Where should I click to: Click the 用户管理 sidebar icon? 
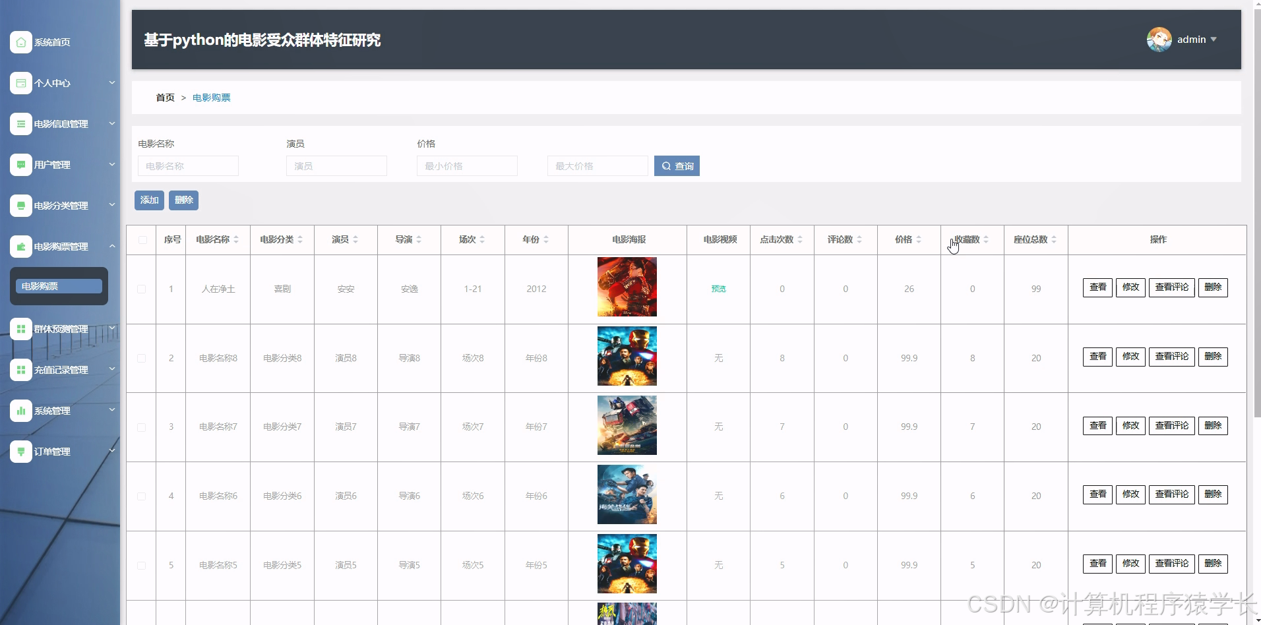tap(21, 165)
